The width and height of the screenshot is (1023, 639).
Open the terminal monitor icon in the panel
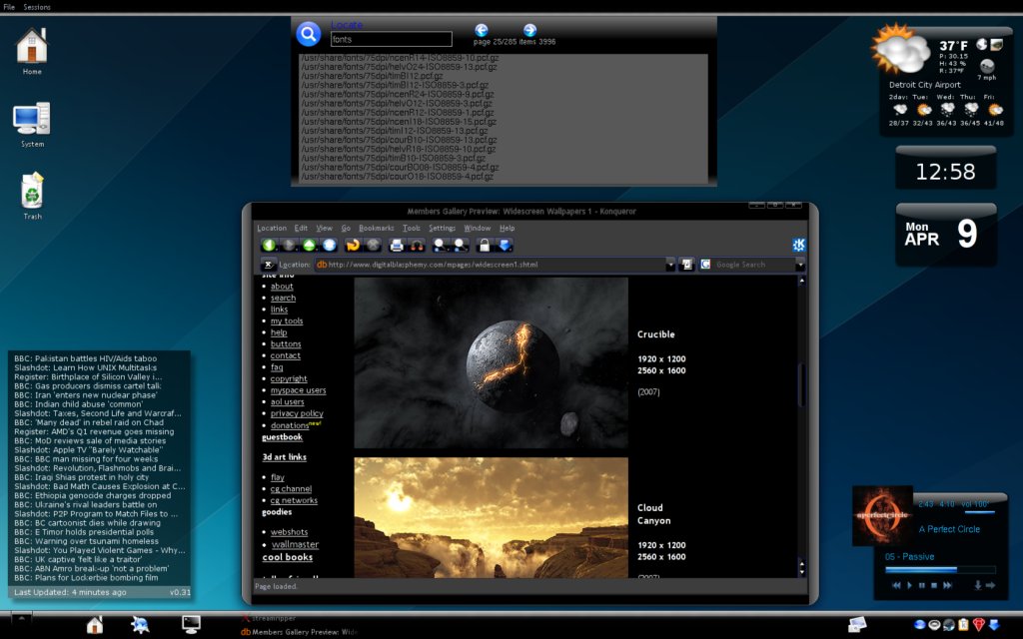(191, 625)
